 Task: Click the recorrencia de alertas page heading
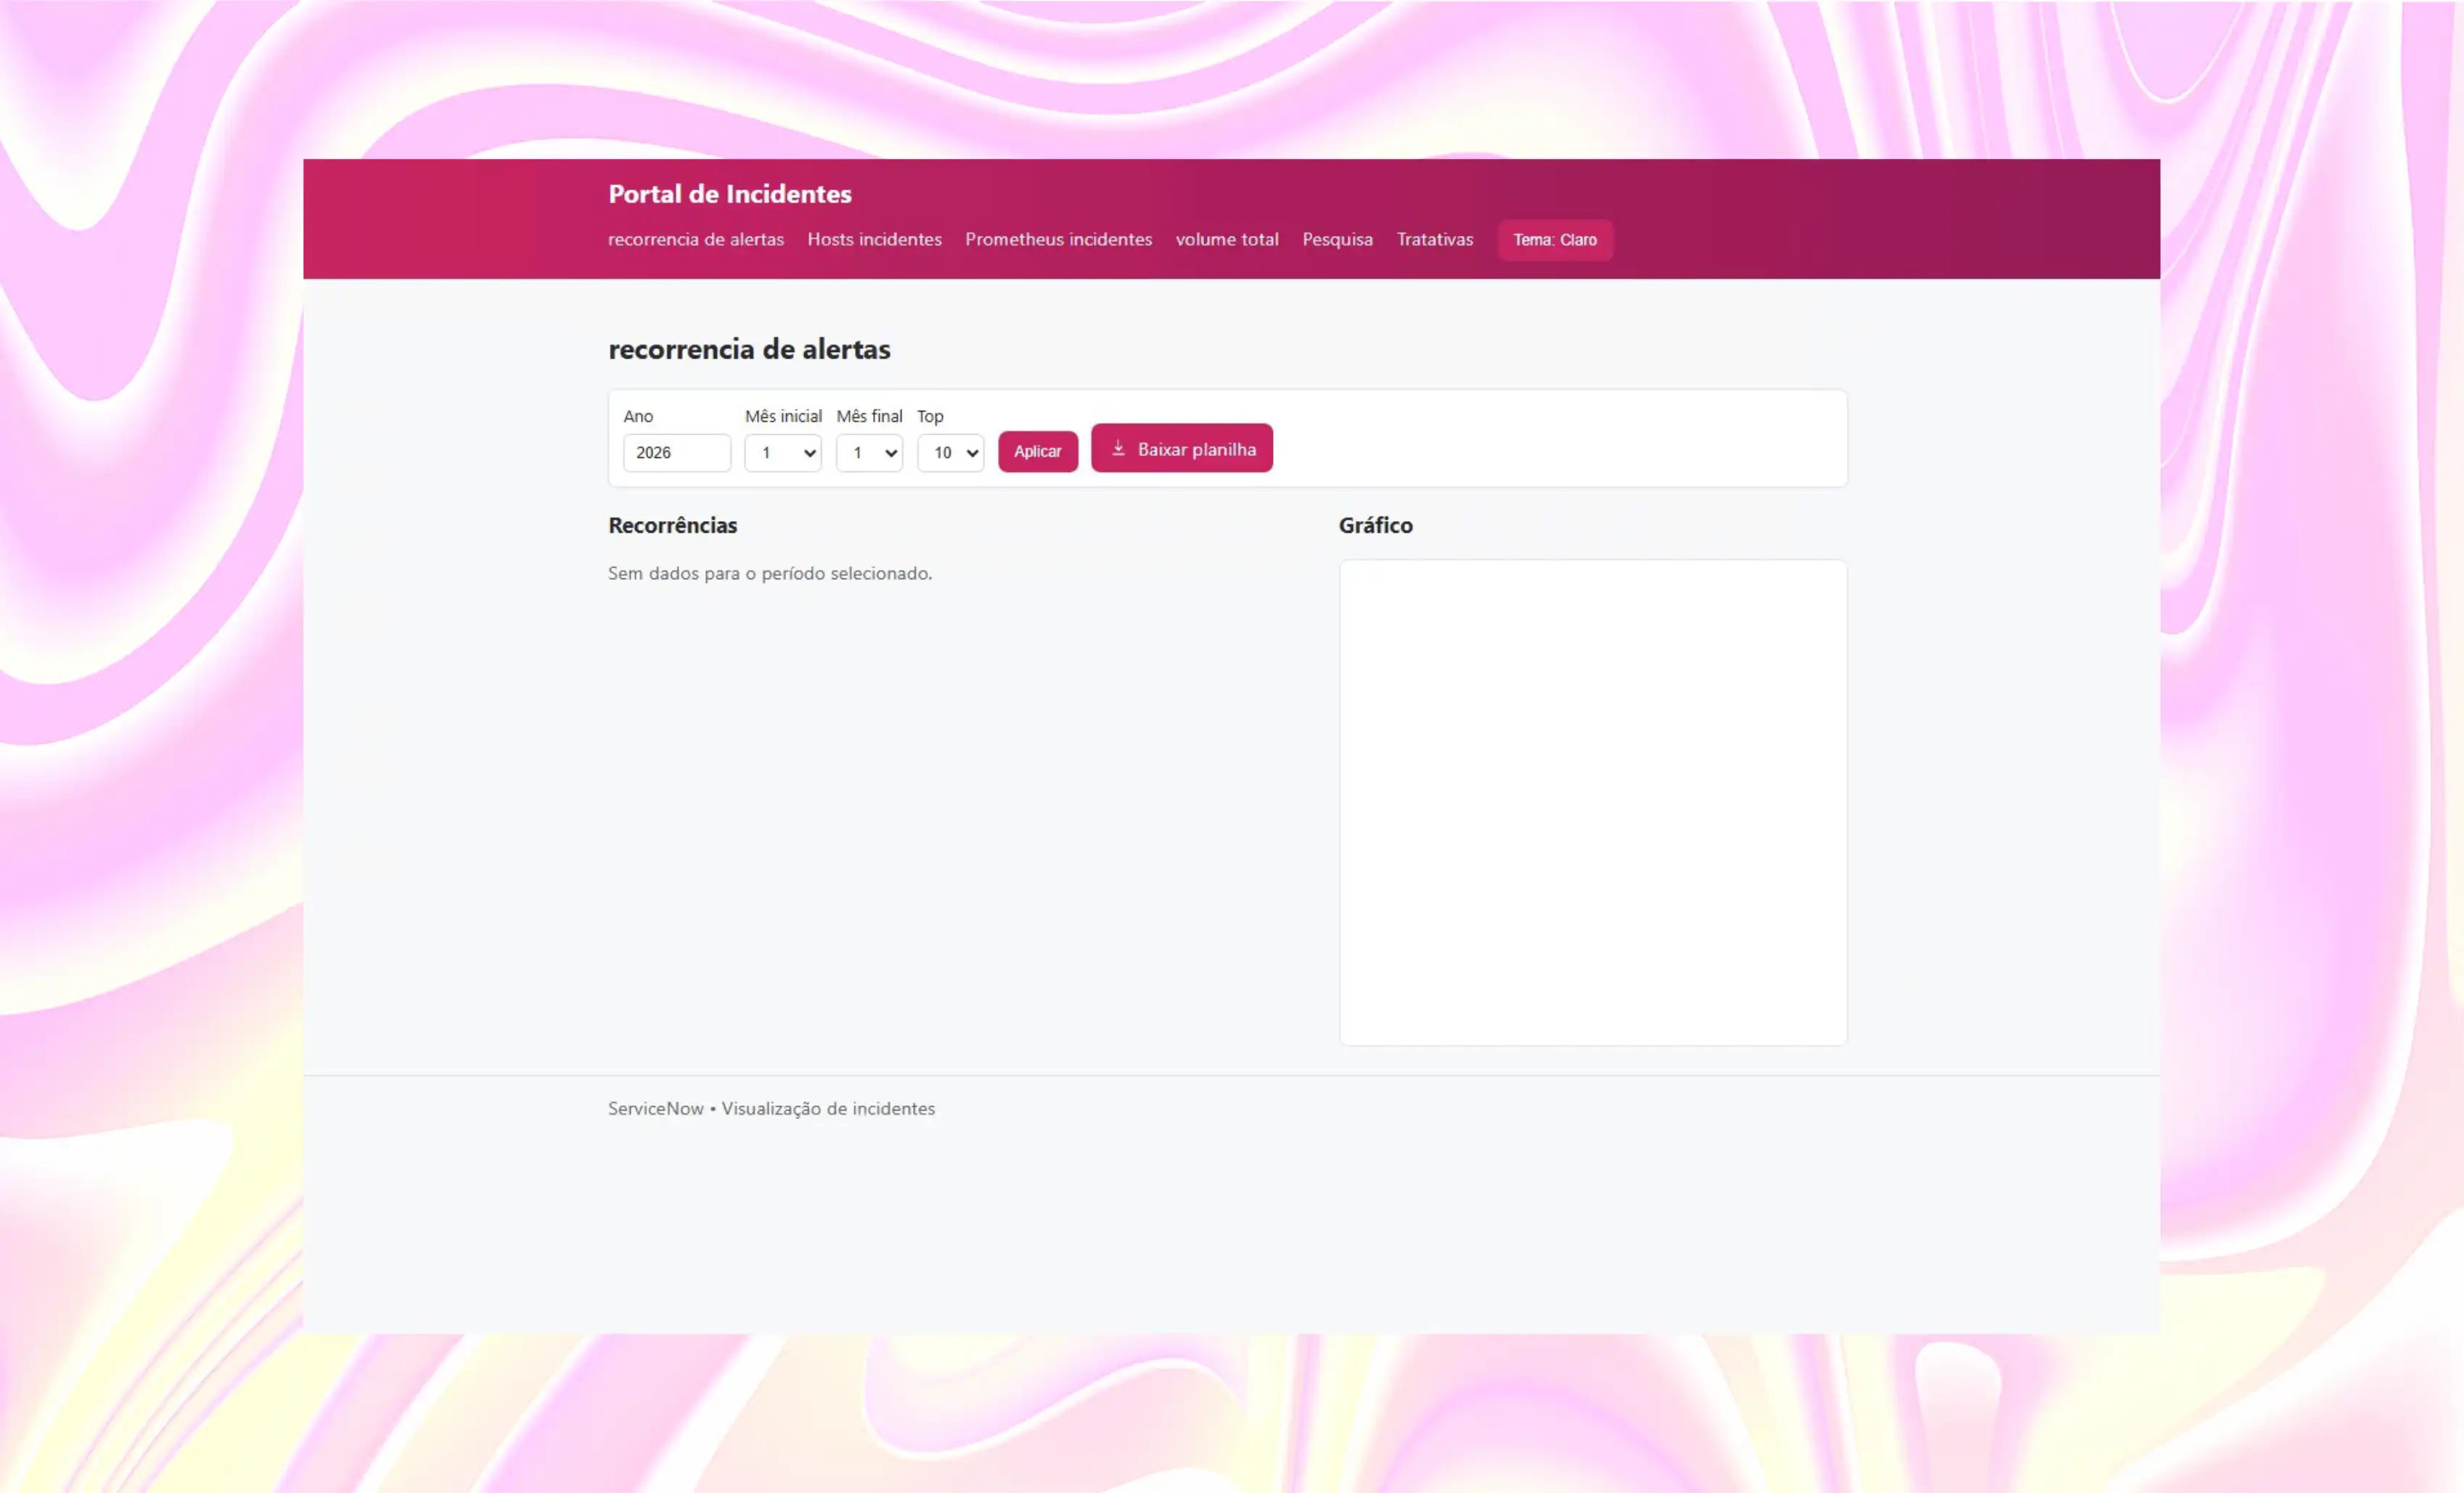pyautogui.click(x=748, y=350)
